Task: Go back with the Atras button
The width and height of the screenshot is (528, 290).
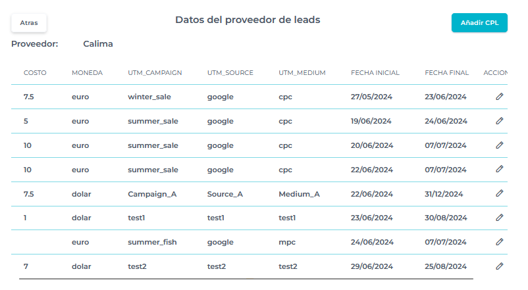Action: click(x=29, y=22)
